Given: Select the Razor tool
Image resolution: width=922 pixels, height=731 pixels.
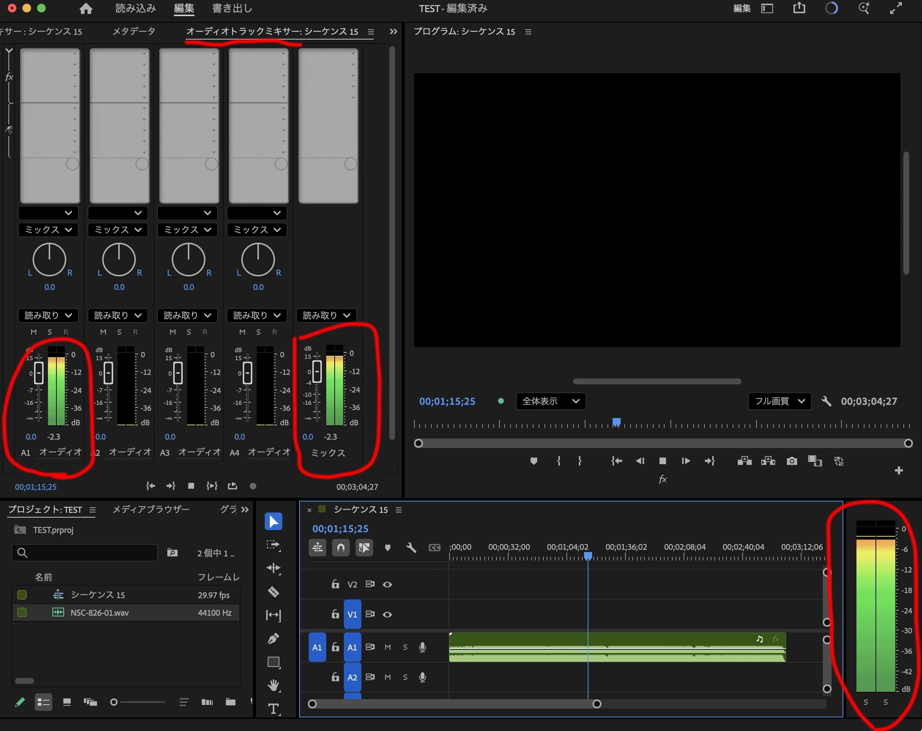Looking at the screenshot, I should coord(273,592).
